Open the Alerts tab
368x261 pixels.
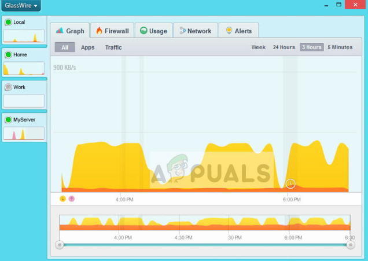(x=239, y=31)
